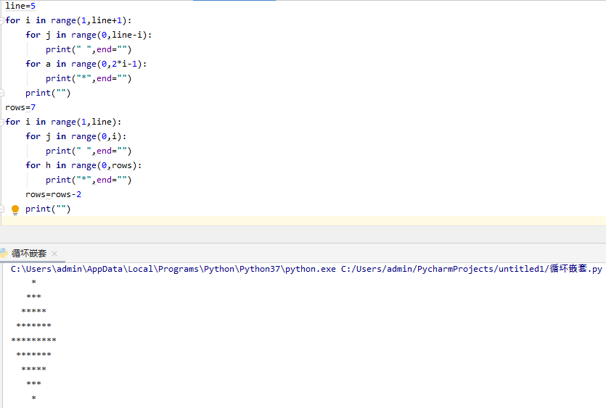
Task: Click the 'rows=7' code line
Action: (x=20, y=107)
